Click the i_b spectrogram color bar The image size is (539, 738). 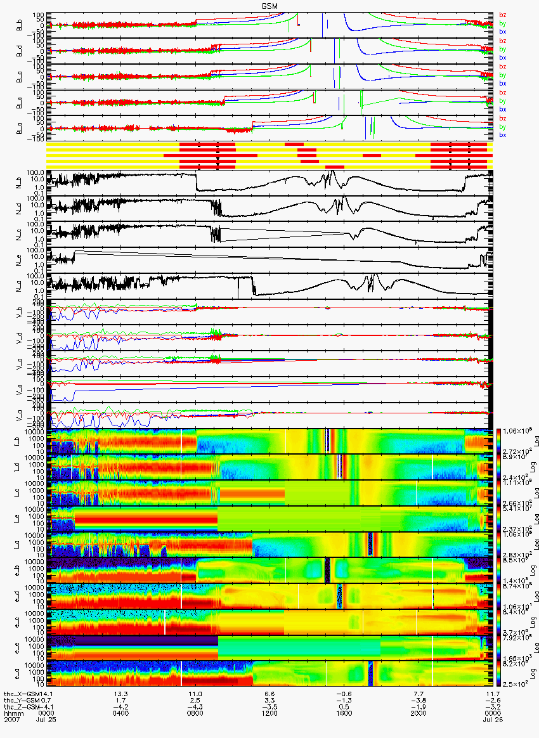point(499,441)
